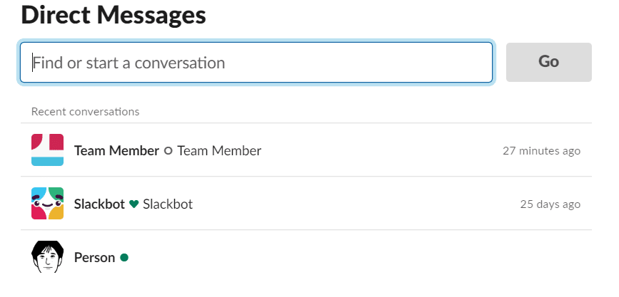Click blank area between Slackbot text and timestamp
The image size is (619, 297).
(357, 204)
